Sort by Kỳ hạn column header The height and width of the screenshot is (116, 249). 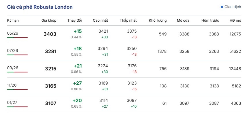tap(13, 20)
